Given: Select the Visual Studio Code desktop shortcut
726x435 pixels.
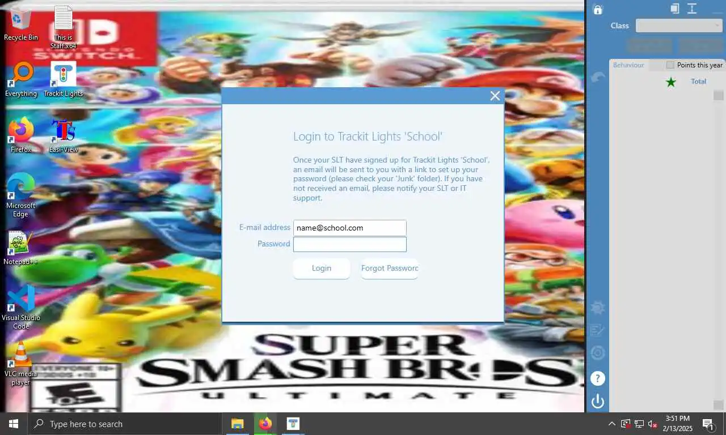Looking at the screenshot, I should (x=21, y=308).
